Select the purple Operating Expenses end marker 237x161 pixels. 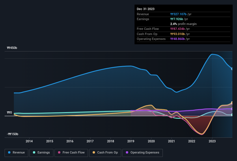pos(232,109)
